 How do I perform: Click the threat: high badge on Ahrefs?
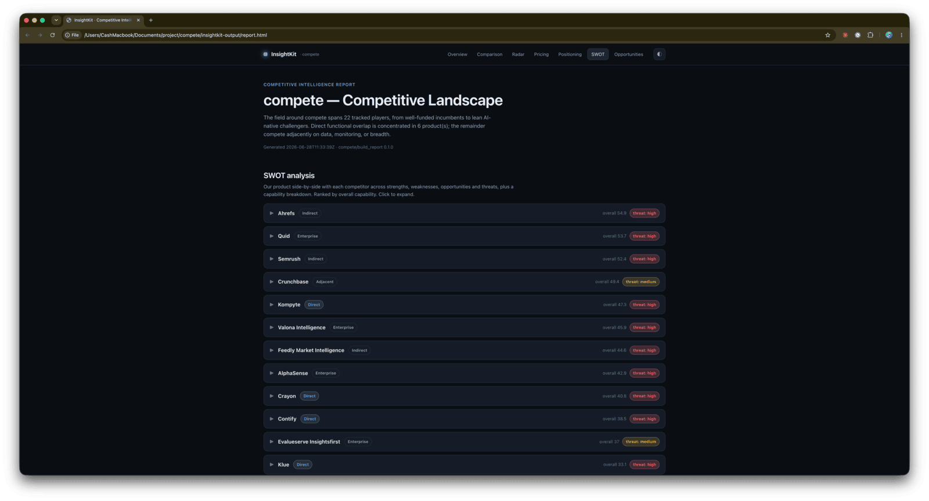point(644,213)
